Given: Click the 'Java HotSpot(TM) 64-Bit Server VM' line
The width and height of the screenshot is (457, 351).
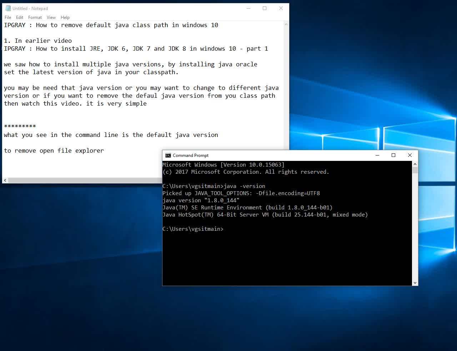Looking at the screenshot, I should point(265,215).
